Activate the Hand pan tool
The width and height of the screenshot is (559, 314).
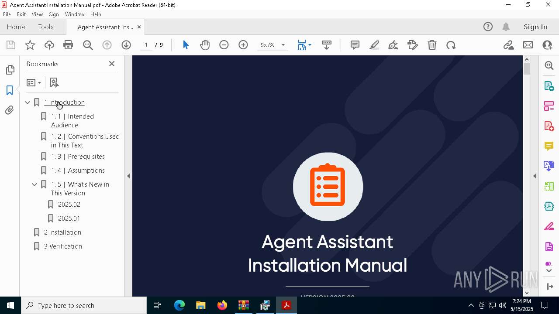tap(205, 45)
